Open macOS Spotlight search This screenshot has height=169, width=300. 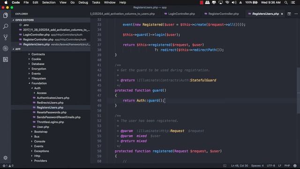point(286,2)
